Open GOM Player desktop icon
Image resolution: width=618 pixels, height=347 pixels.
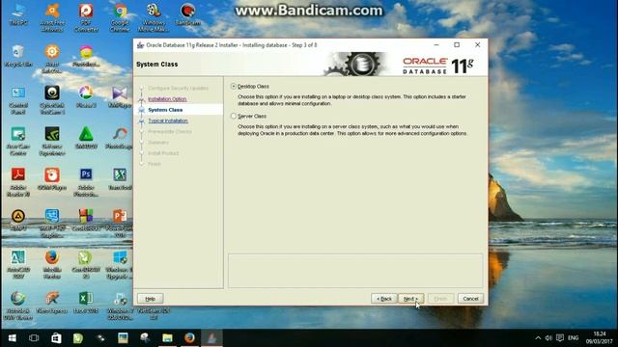pyautogui.click(x=52, y=179)
